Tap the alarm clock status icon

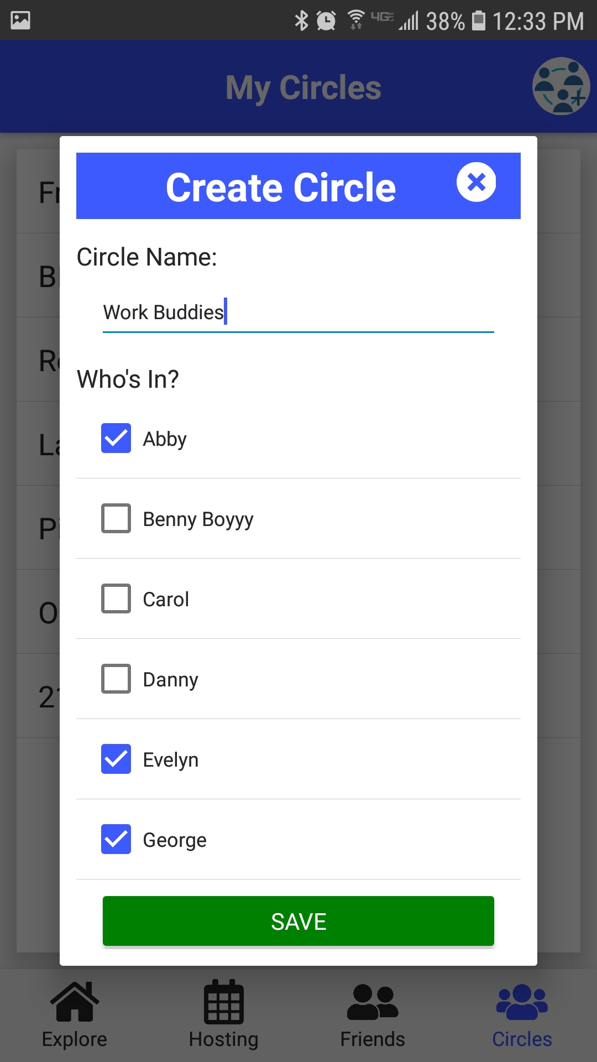(x=326, y=20)
